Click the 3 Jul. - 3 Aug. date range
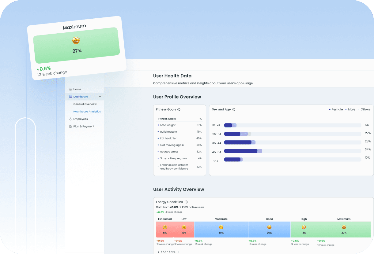374x254 pixels. [168, 252]
